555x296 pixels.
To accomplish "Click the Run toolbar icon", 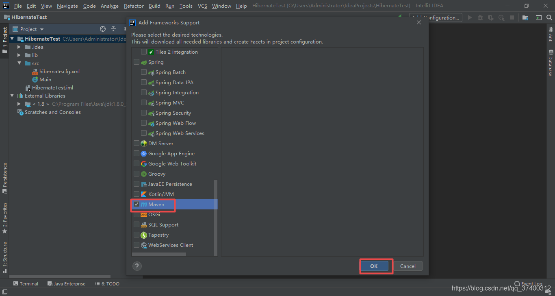I will point(470,17).
